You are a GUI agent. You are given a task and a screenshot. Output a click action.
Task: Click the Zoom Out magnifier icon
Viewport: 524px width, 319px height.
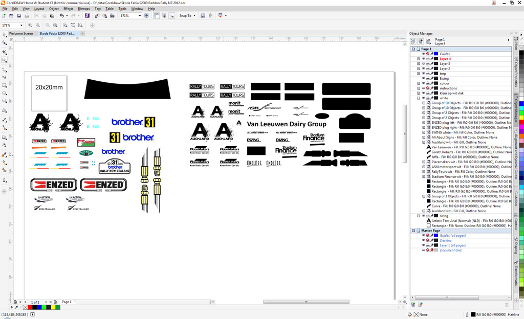[x=38, y=25]
